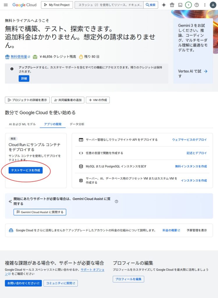Open the free trial gift icon

tap(172, 5)
